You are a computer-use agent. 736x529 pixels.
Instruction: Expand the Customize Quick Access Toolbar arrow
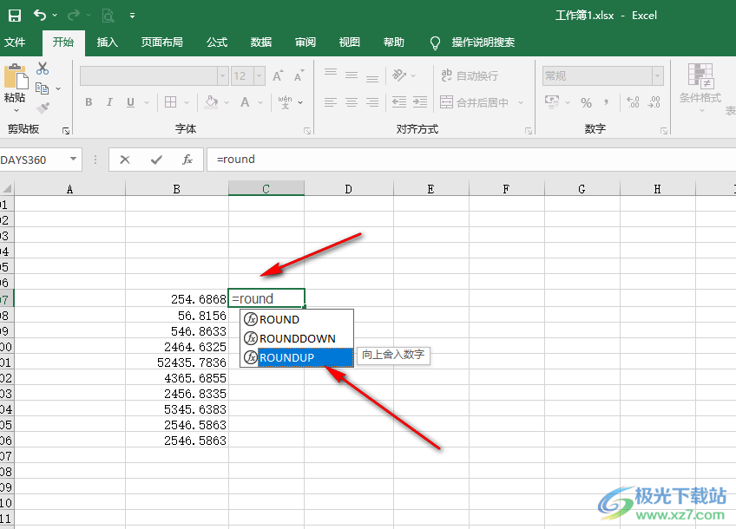133,16
